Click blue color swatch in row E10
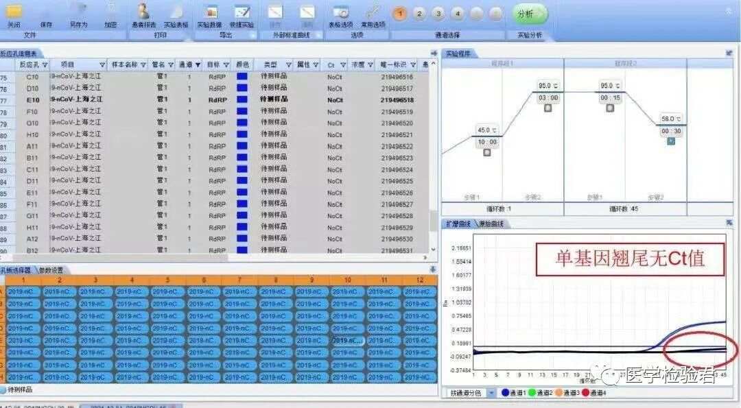The width and height of the screenshot is (741, 408). point(242,99)
